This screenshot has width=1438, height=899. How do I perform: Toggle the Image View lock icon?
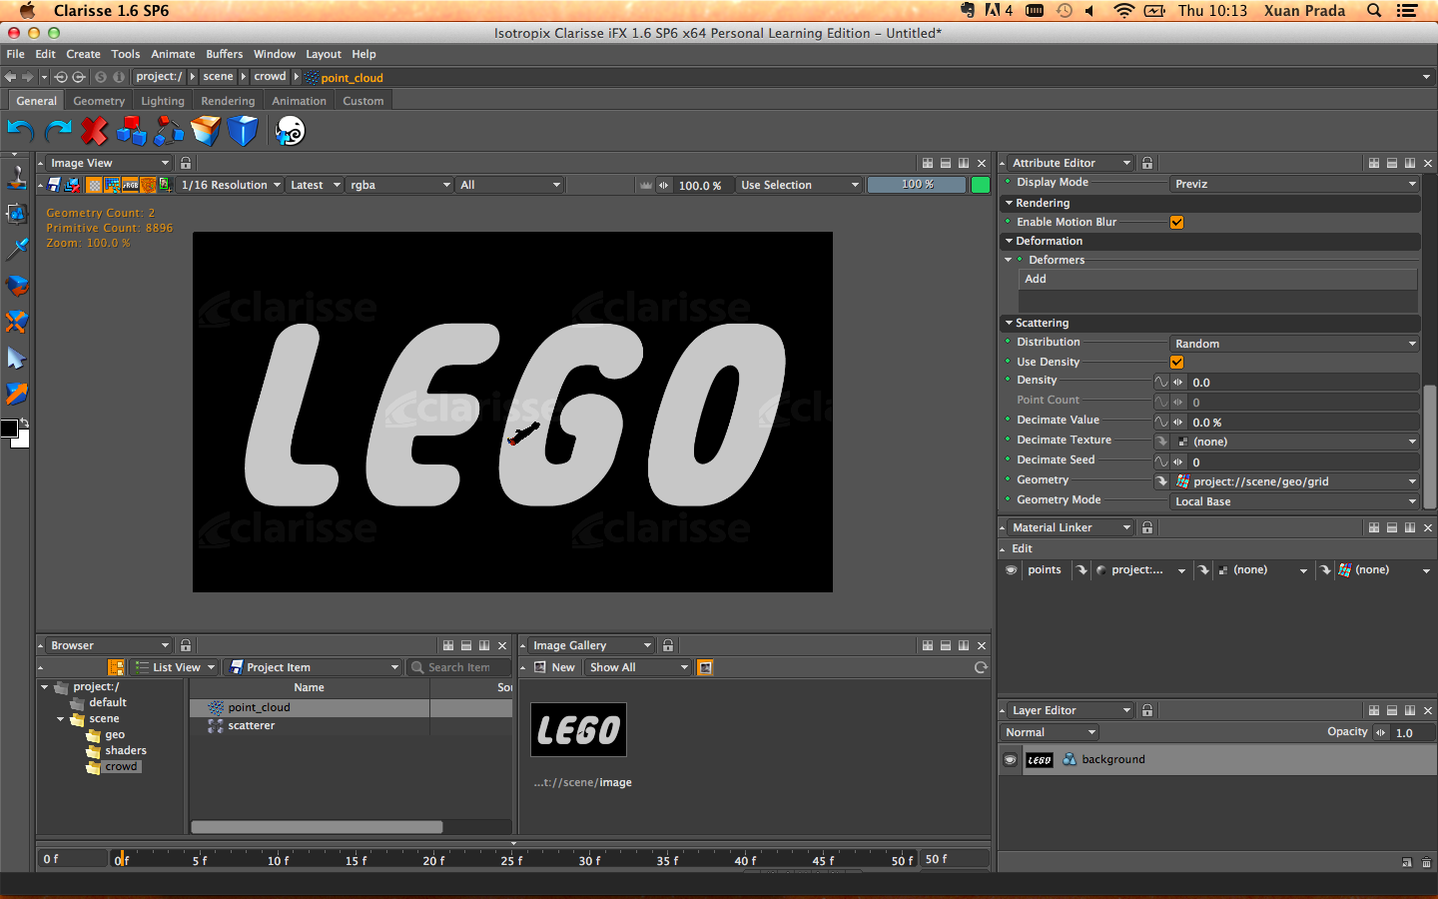[x=186, y=163]
